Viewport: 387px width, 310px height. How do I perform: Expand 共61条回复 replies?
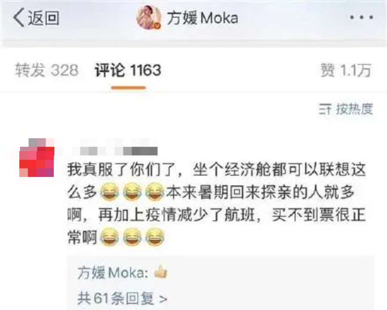pyautogui.click(x=123, y=298)
